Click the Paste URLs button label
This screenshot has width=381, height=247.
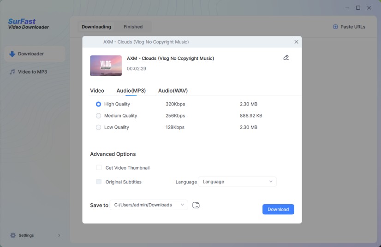353,27
